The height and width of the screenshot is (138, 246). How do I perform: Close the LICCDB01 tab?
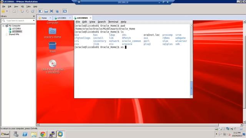click(x=70, y=18)
